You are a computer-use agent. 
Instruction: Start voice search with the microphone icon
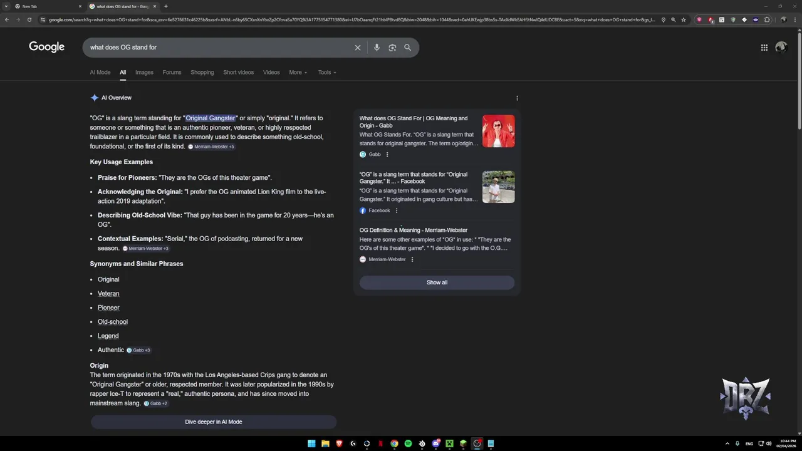[x=377, y=48]
